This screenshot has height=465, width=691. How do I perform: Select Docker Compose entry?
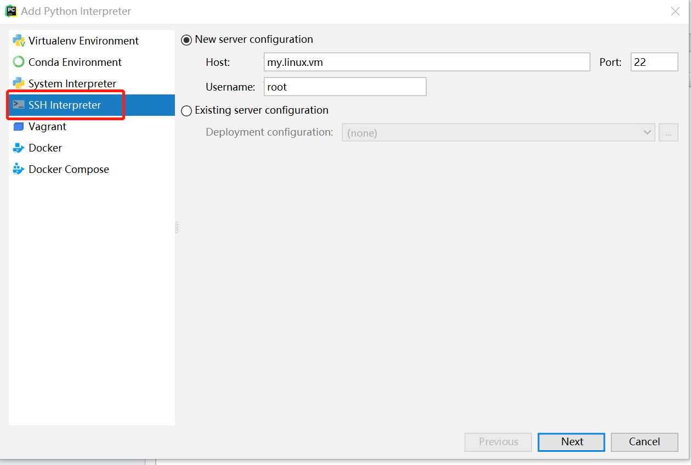(92, 169)
